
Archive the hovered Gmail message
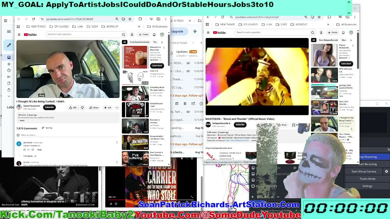[x=177, y=104]
